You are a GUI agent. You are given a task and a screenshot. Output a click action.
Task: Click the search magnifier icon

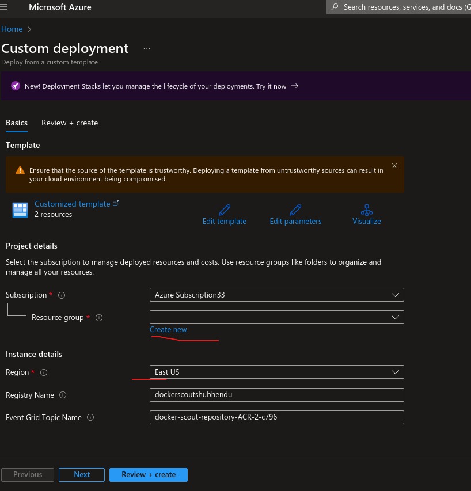point(335,7)
